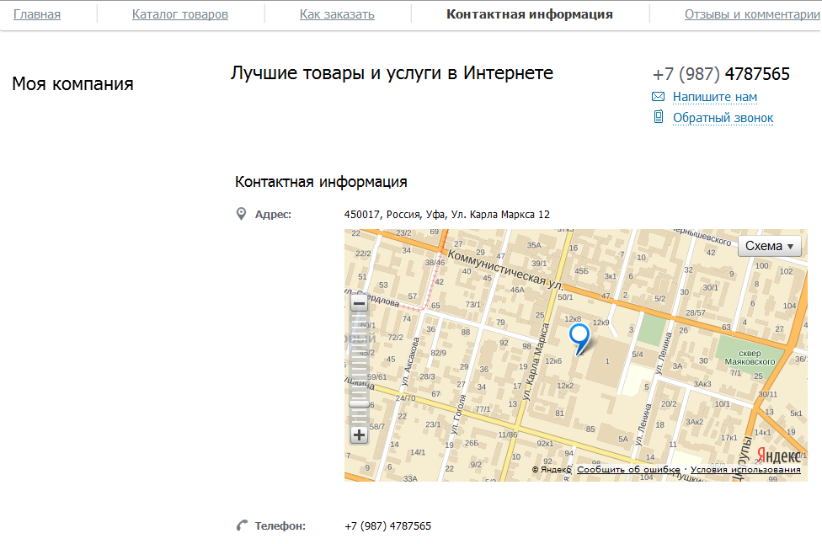Image resolution: width=822 pixels, height=544 pixels.
Task: Click the map zoom out minus button
Action: [360, 303]
